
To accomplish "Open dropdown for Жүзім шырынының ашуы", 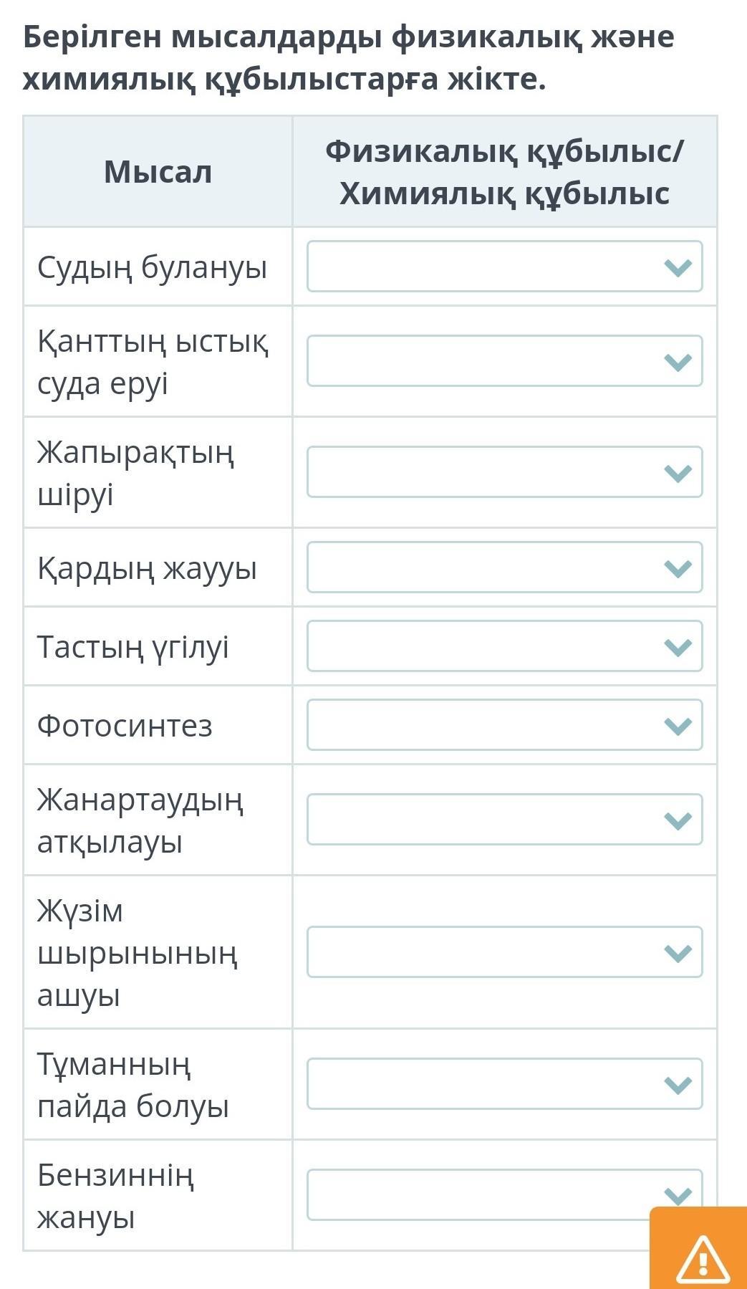I will pos(505,952).
